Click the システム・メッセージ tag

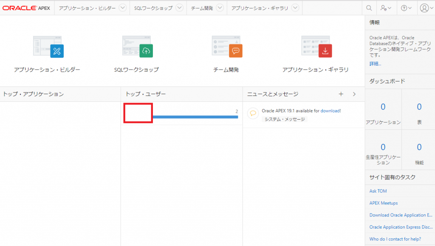[x=285, y=119]
